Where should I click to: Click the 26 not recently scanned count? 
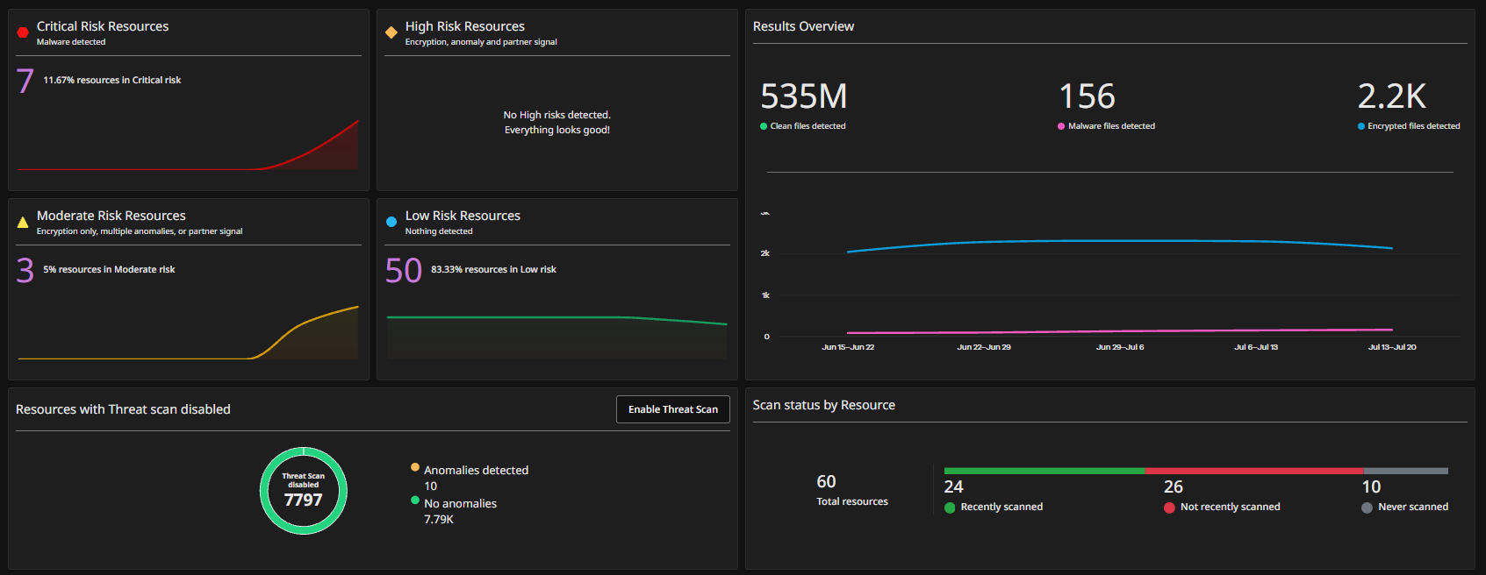[1174, 486]
